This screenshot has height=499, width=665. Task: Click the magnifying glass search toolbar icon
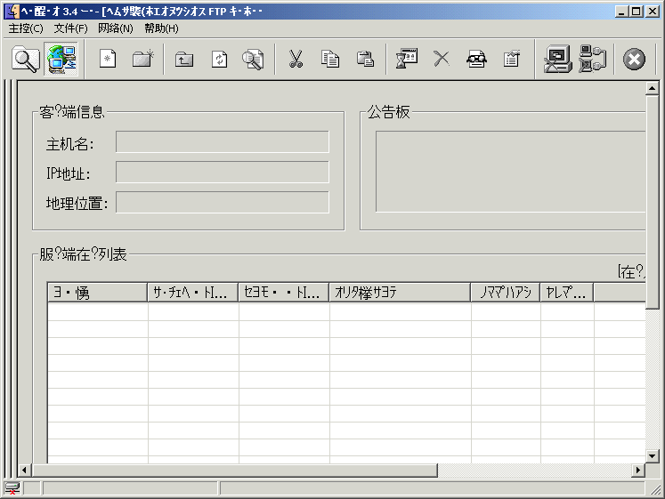(x=26, y=60)
